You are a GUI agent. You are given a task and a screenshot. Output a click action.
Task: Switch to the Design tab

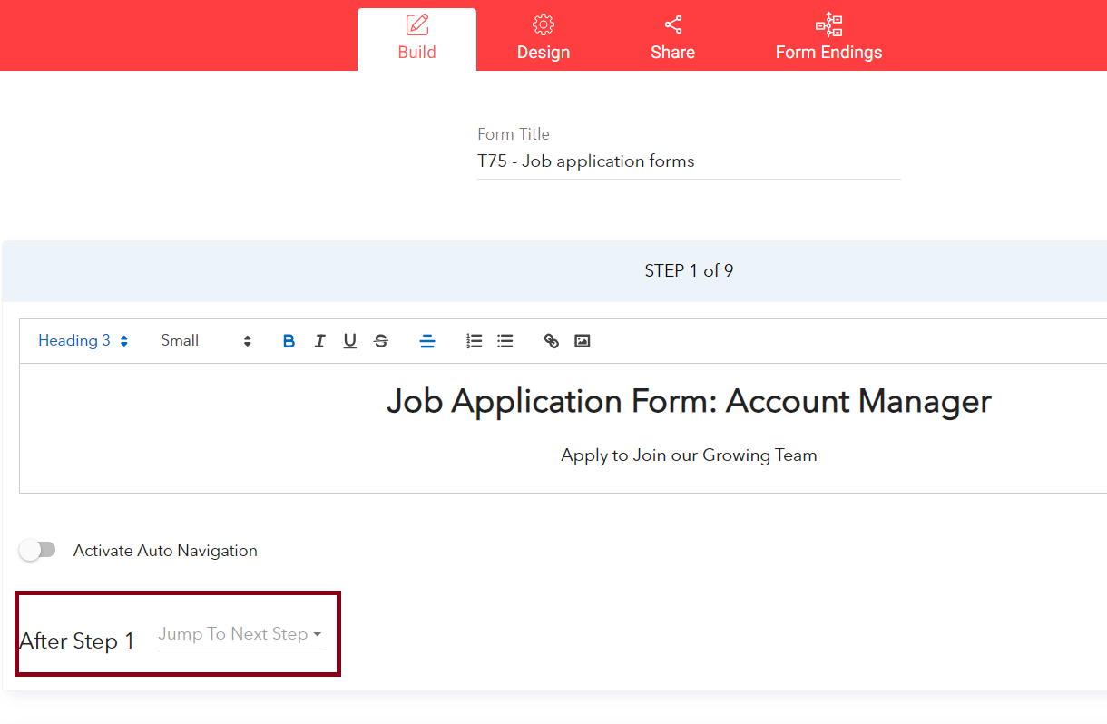pyautogui.click(x=543, y=36)
